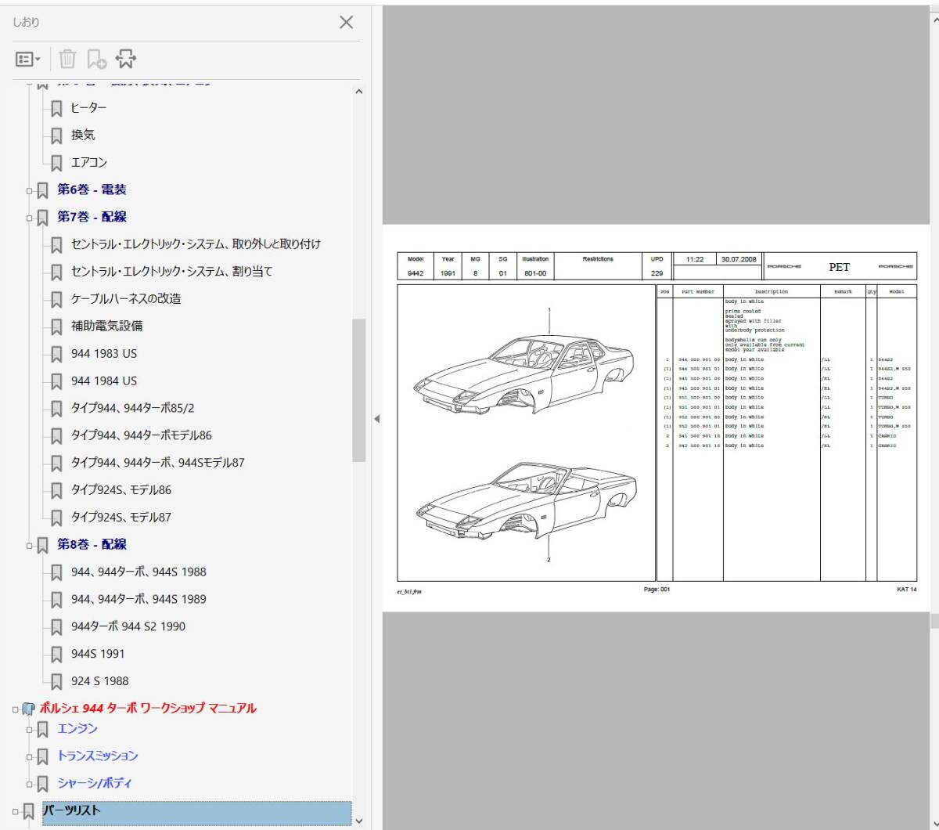Click the KAT 14 footer label

907,590
